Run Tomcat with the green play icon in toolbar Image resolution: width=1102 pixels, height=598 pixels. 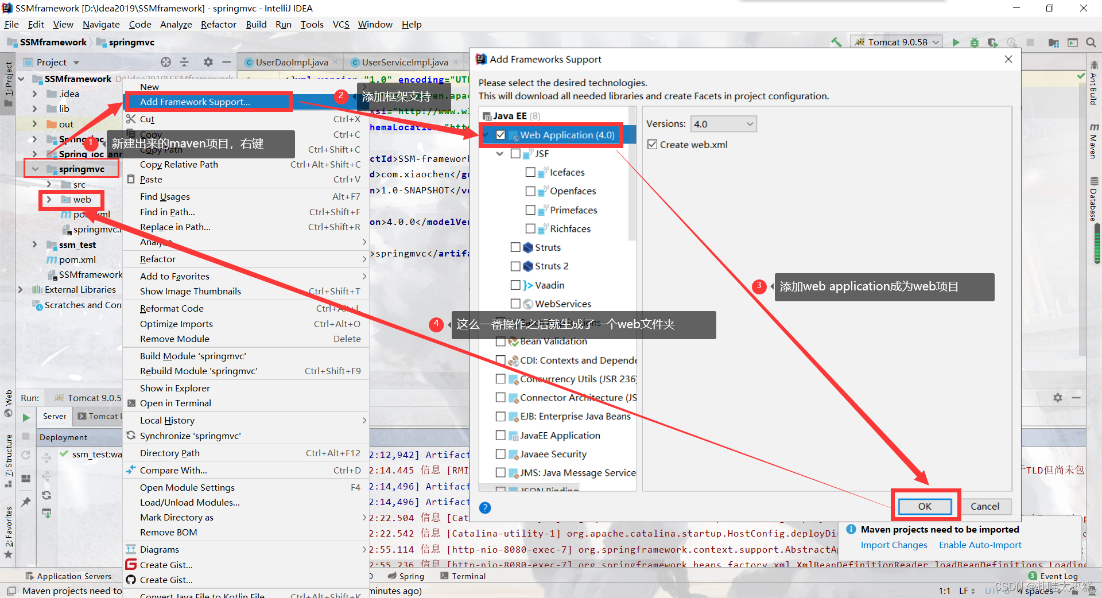click(956, 42)
